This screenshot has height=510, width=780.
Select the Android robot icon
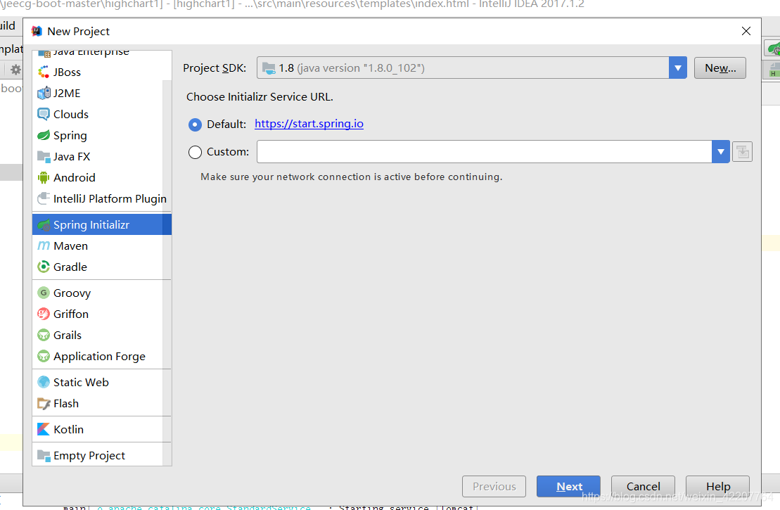[44, 178]
